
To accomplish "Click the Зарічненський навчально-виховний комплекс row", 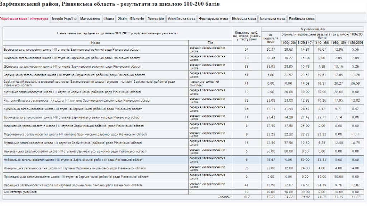I will (x=90, y=83).
